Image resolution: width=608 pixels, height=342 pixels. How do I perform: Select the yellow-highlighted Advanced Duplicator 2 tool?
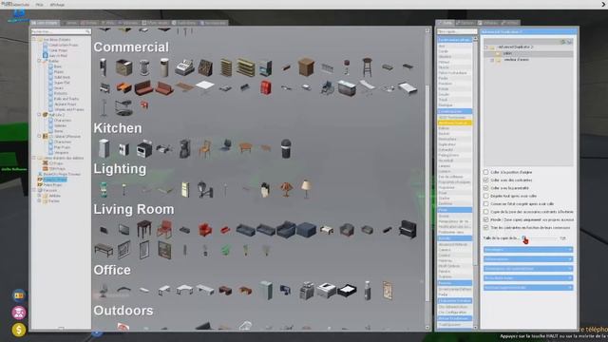[454, 123]
